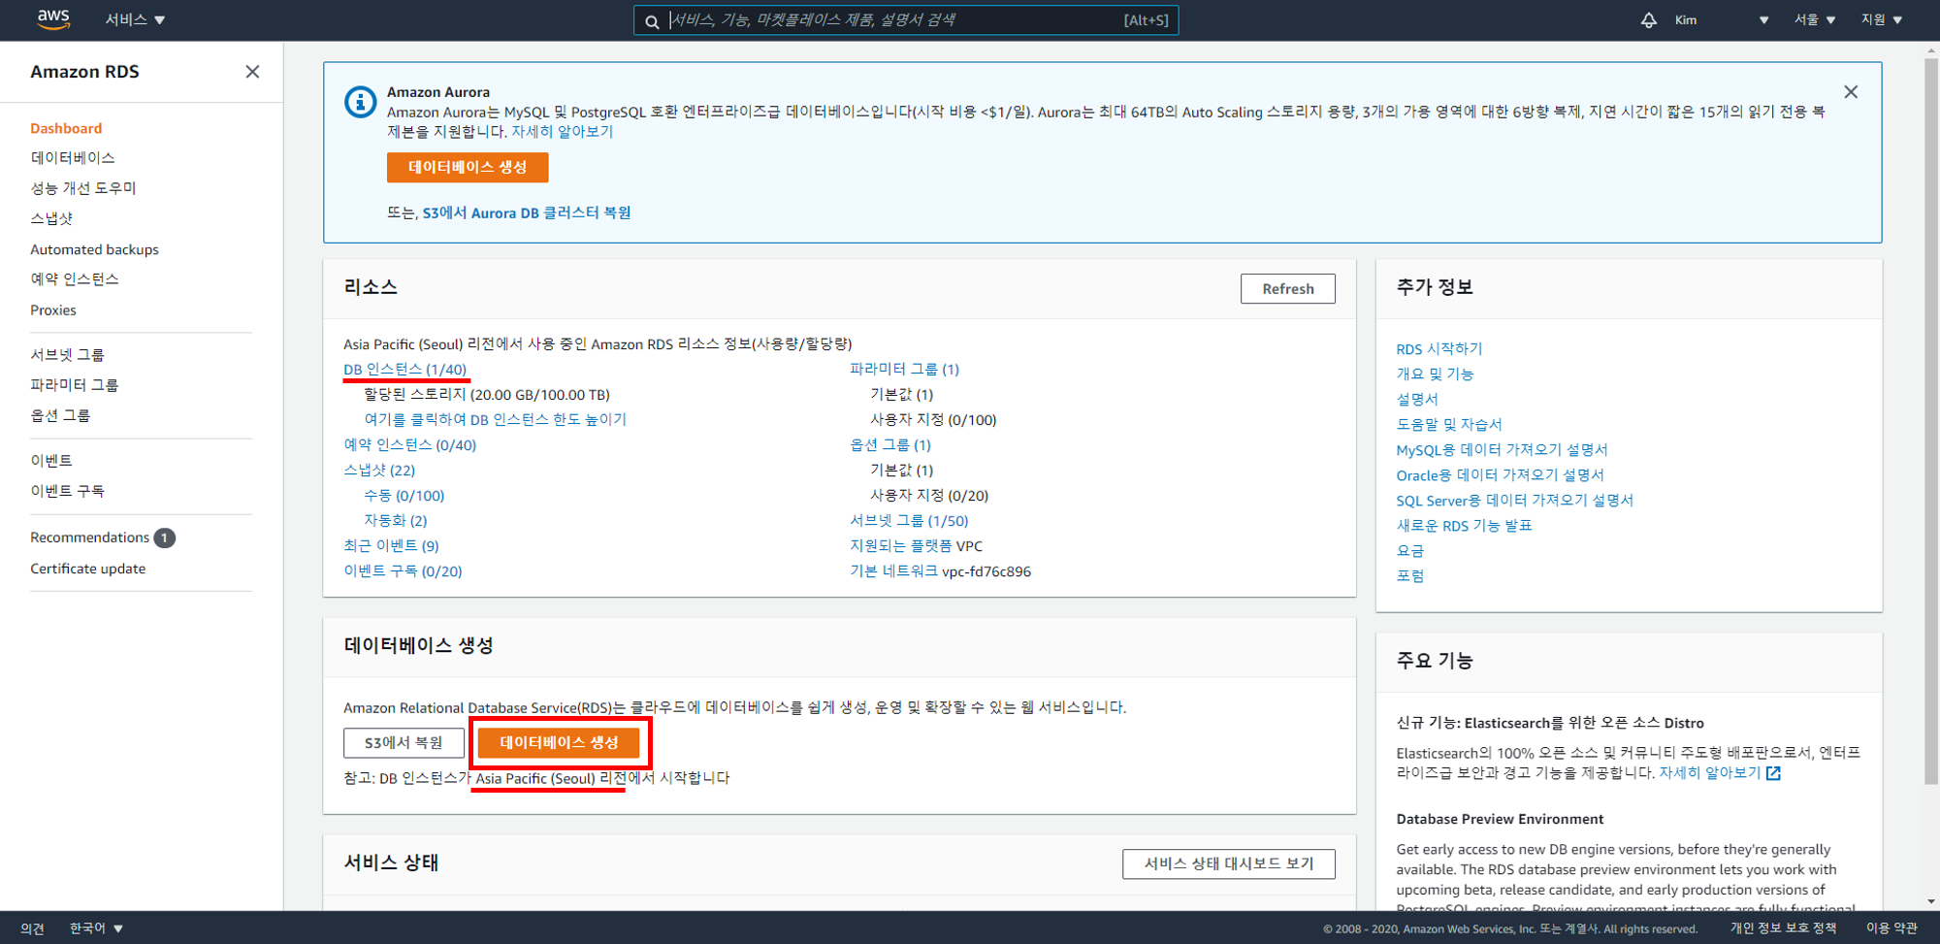Click the Aurora banner info icon
Image resolution: width=1940 pixels, height=944 pixels.
tap(360, 102)
